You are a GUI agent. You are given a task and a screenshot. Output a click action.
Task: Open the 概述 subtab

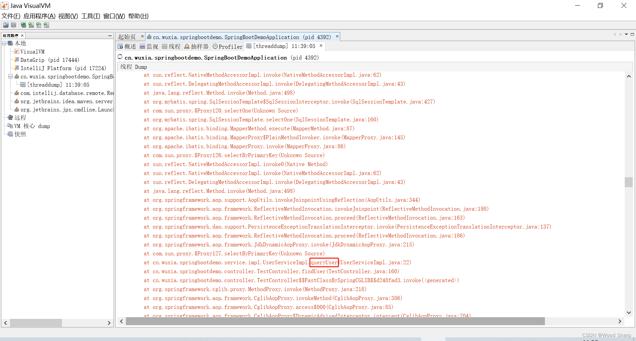point(127,47)
